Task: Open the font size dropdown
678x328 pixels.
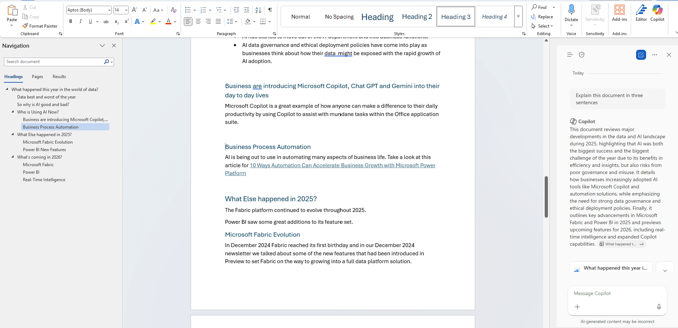Action: click(126, 10)
